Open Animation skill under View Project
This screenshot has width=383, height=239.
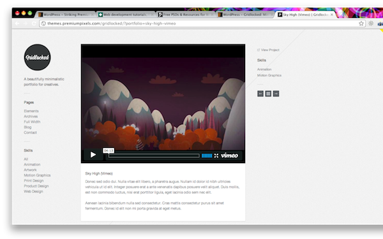264,69
